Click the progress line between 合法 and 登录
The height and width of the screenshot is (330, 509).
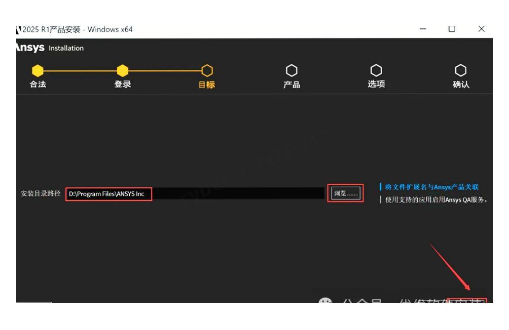pyautogui.click(x=80, y=71)
